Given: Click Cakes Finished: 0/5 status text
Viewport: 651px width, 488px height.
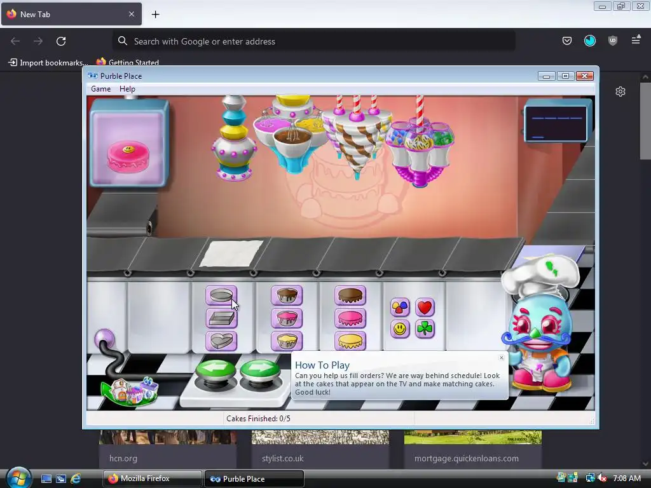Looking at the screenshot, I should 258,418.
